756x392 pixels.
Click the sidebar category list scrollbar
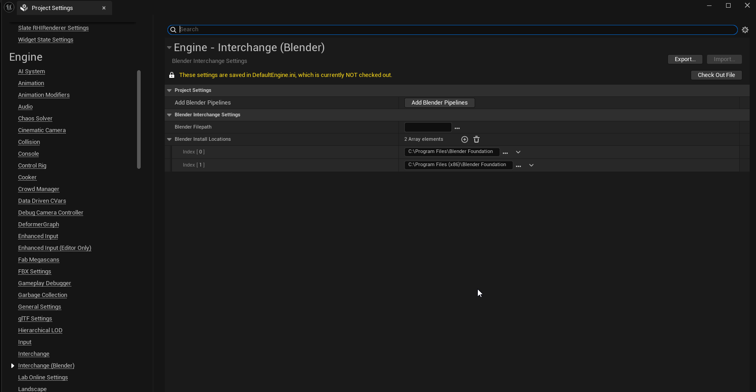coord(139,119)
